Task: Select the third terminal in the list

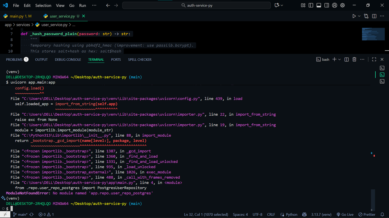Action: coord(382,81)
